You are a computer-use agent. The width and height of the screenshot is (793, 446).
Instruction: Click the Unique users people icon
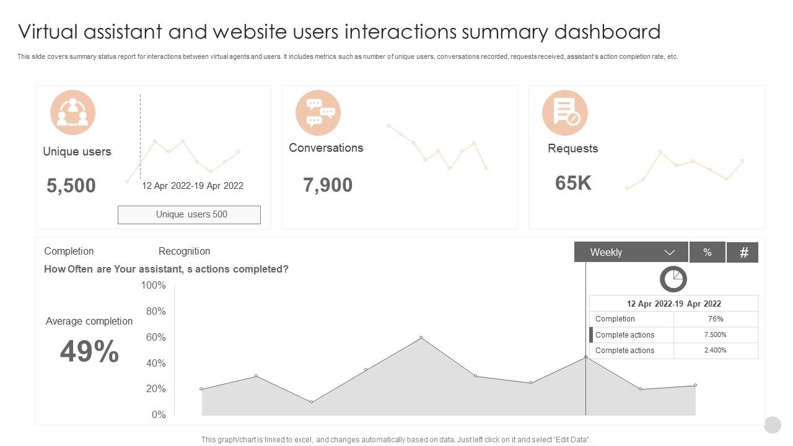[72, 113]
